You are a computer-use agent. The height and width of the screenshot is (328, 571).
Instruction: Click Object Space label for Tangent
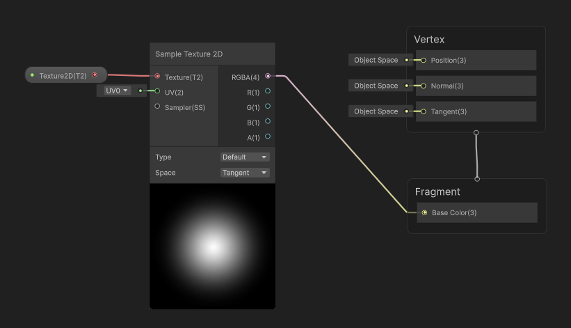pos(376,111)
